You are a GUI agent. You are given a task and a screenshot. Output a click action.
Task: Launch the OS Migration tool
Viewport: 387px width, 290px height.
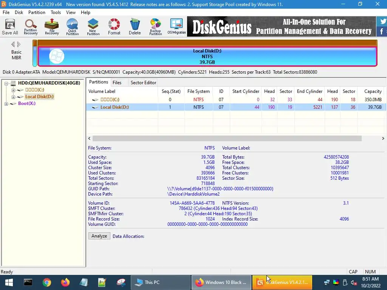176,27
